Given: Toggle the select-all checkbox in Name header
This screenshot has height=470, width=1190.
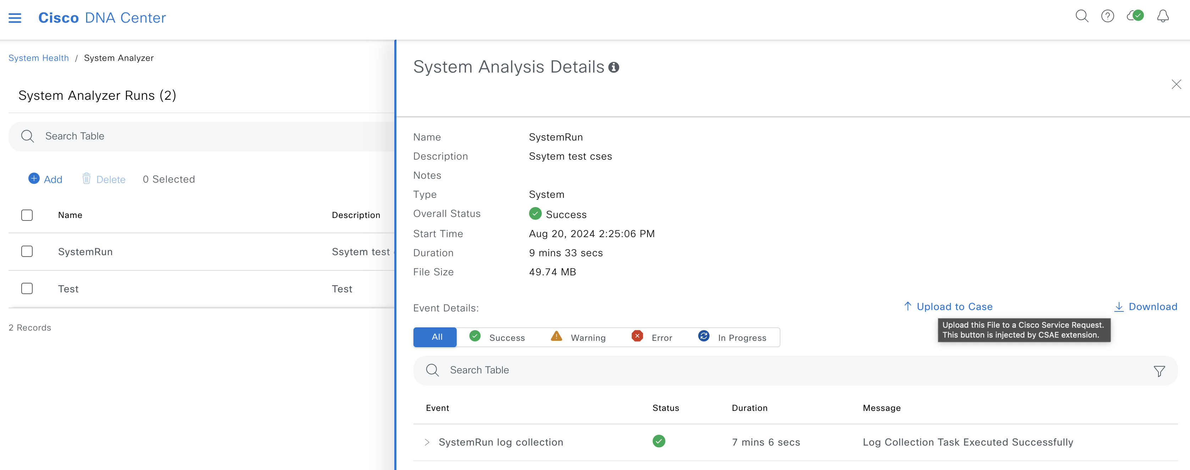Looking at the screenshot, I should pos(27,216).
